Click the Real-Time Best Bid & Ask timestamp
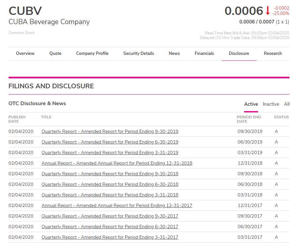Viewport: 305px width, 244px height. click(x=247, y=33)
